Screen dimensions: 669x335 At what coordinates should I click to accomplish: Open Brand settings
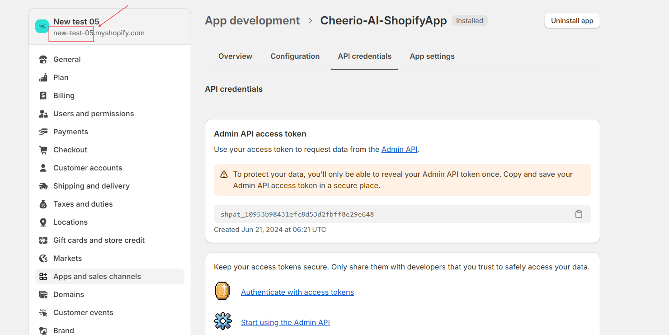(110, 330)
